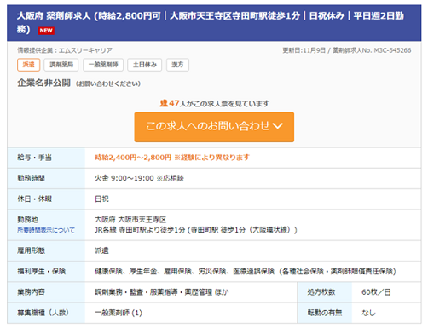Click the 雇用形態 row label

[x=31, y=250]
